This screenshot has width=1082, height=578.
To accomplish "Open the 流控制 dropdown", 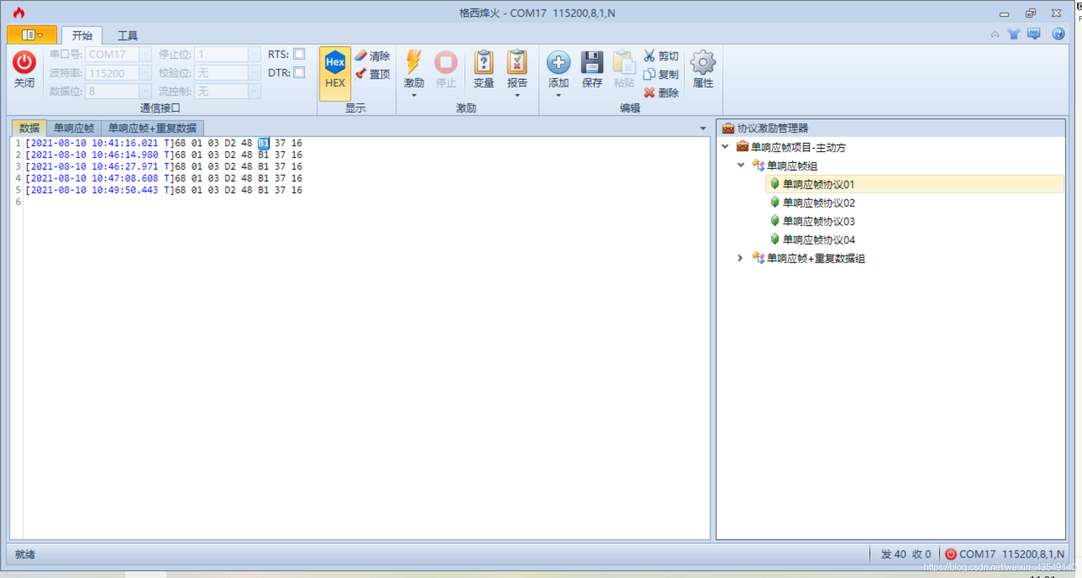I will [254, 91].
